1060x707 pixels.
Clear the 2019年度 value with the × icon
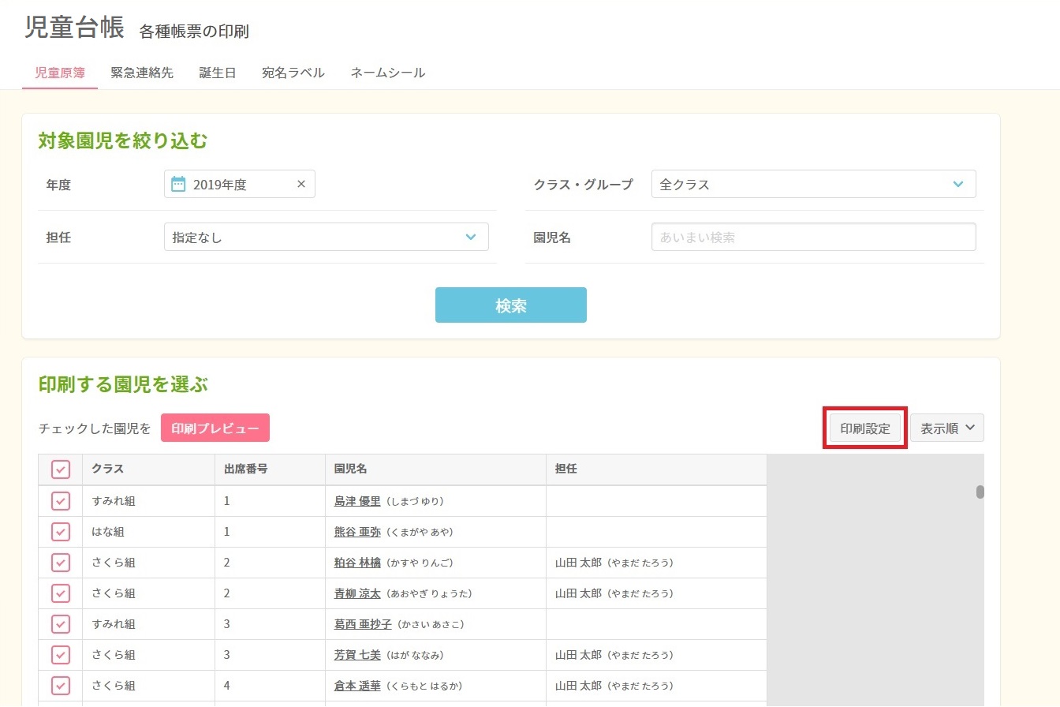click(x=301, y=185)
